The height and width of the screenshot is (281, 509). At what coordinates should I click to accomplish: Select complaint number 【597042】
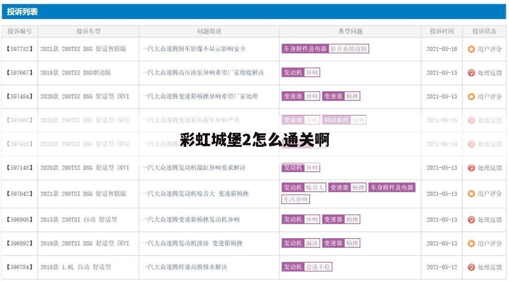click(x=20, y=194)
